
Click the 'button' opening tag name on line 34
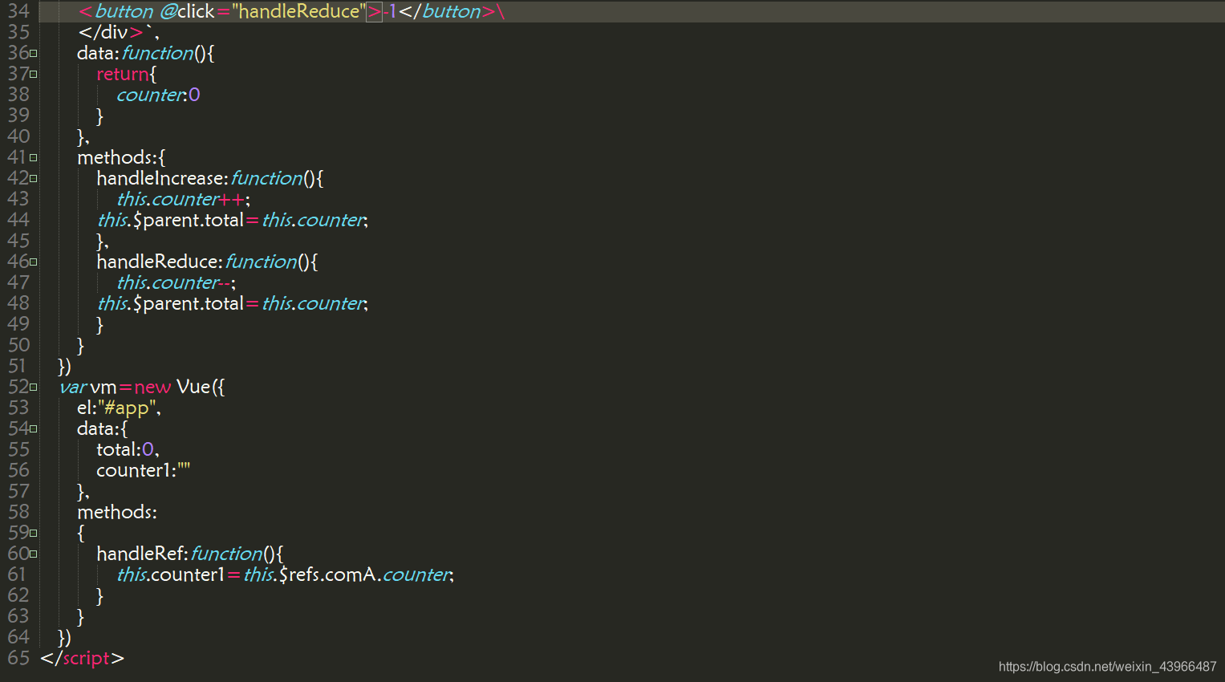click(x=124, y=11)
